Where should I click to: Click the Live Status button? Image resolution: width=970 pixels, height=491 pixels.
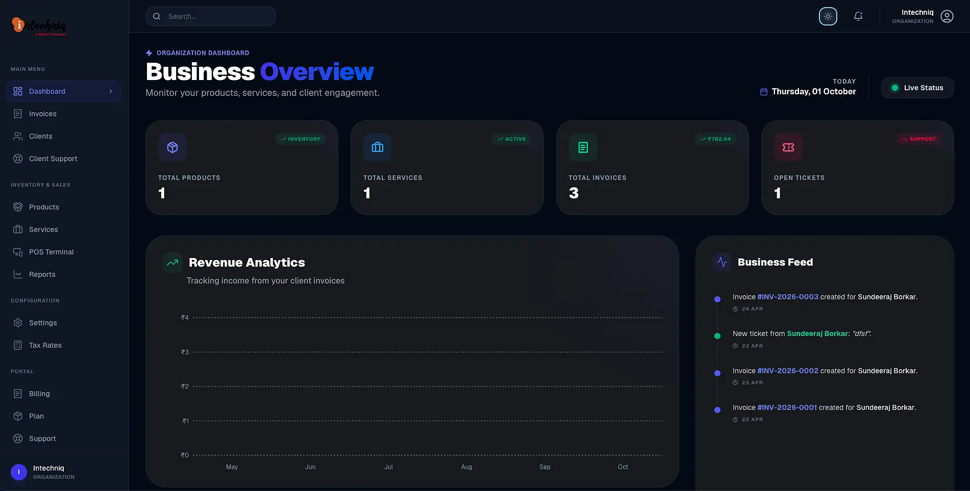[917, 88]
